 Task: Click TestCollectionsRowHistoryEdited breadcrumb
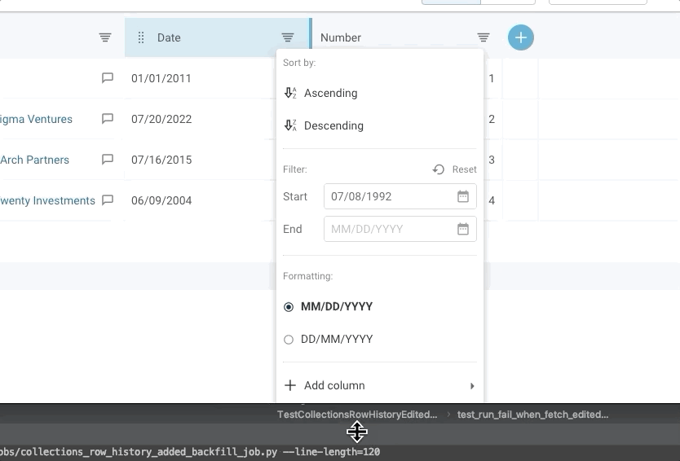357,415
